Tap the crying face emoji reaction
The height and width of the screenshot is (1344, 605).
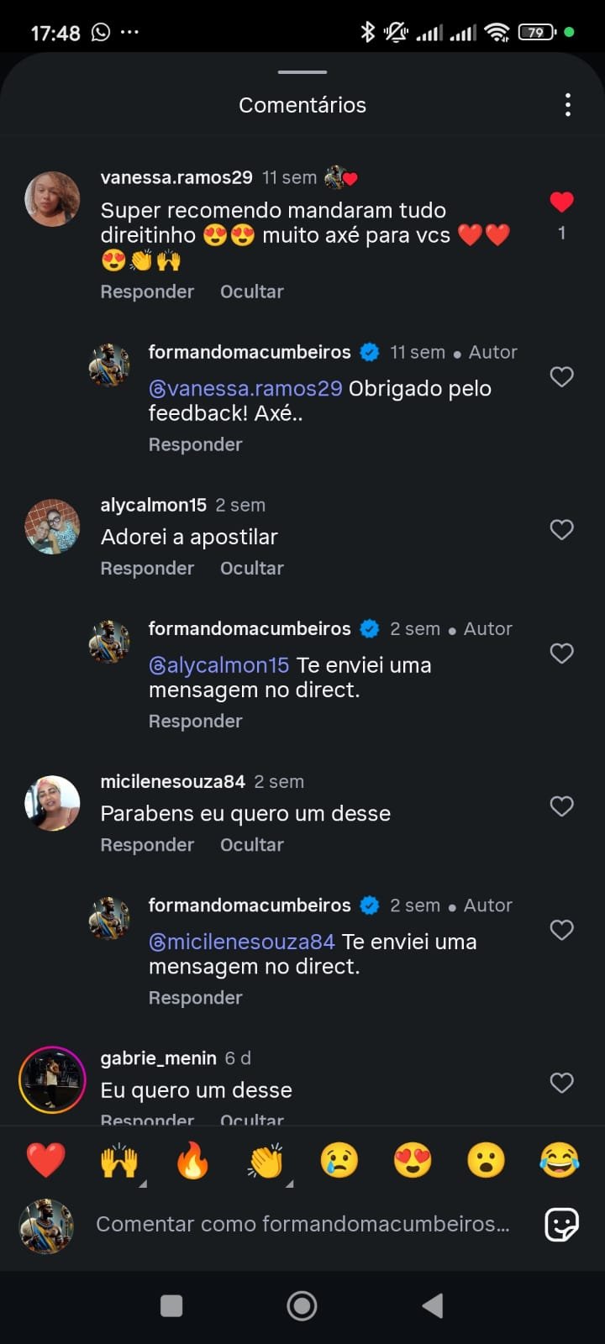[x=339, y=1162]
